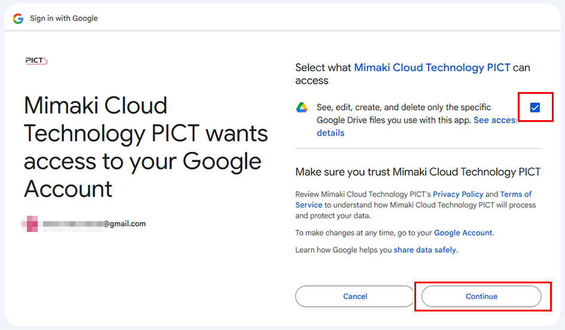Click the Continue button
Image resolution: width=565 pixels, height=330 pixels.
coord(481,297)
